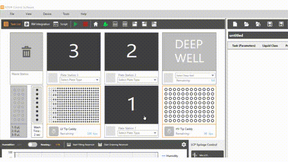Viewport: 288px width, 162px height.
Task: Click the green Run play icon
Action: (x=75, y=24)
